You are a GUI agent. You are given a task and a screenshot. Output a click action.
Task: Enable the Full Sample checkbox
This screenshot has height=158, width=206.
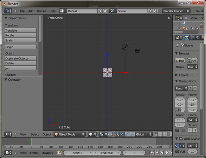(177, 151)
